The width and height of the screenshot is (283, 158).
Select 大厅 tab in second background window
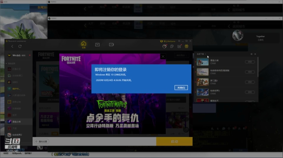91,23
